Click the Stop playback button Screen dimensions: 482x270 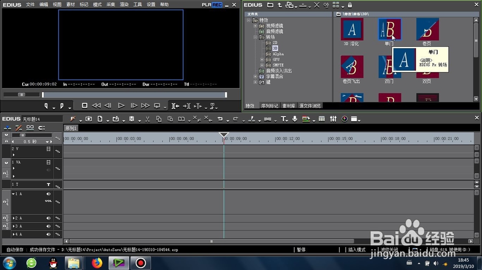84,106
